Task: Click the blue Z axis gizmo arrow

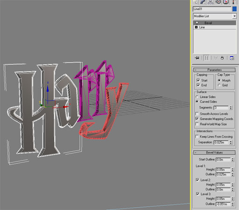Action: (48, 89)
